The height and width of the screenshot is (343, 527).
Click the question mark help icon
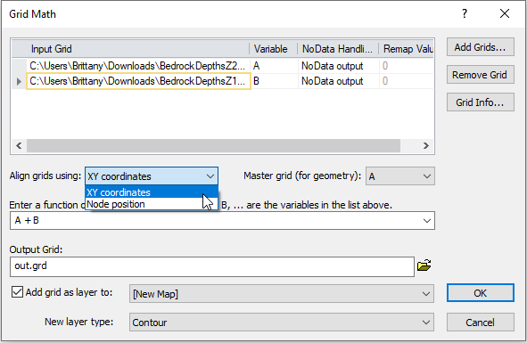[x=465, y=13]
